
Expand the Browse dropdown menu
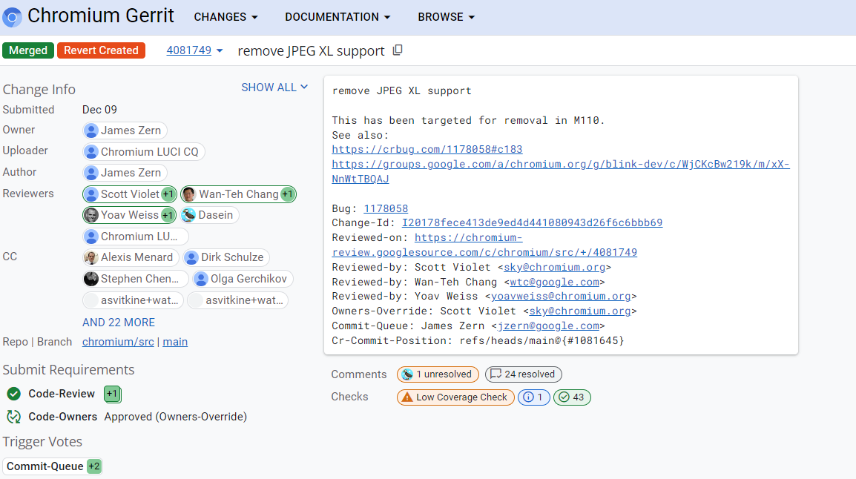click(446, 17)
